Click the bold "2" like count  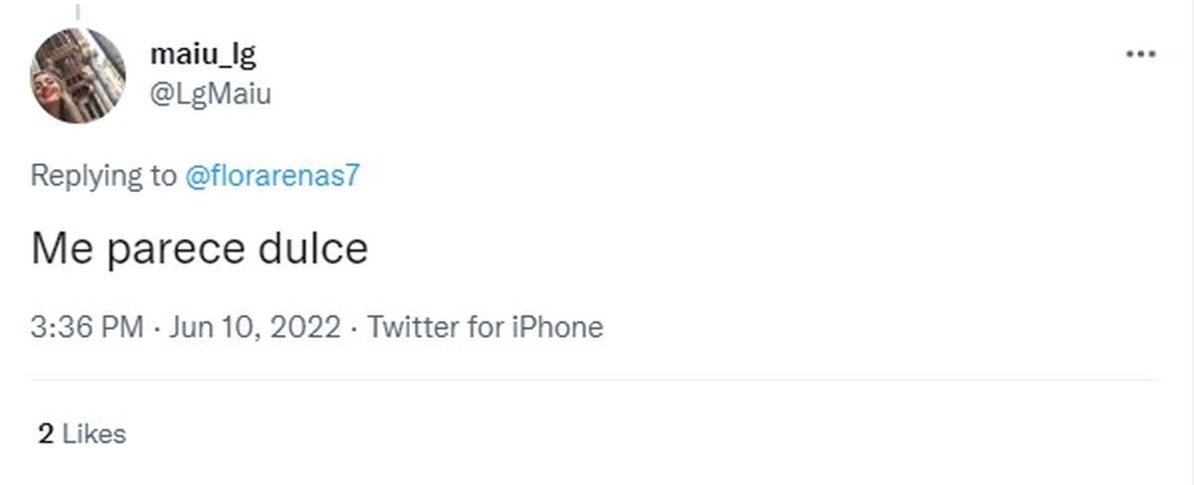pos(45,434)
